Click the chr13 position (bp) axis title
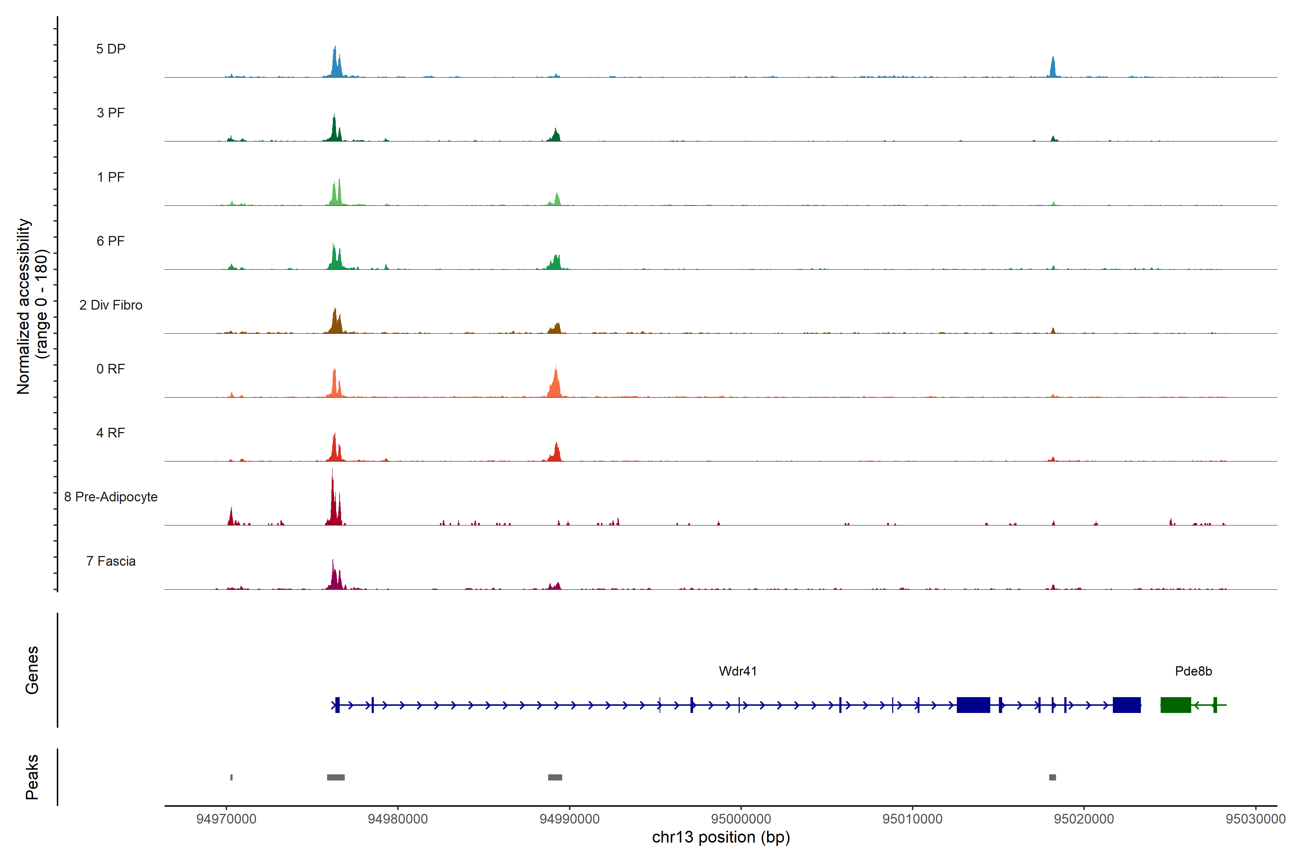 [x=721, y=837]
